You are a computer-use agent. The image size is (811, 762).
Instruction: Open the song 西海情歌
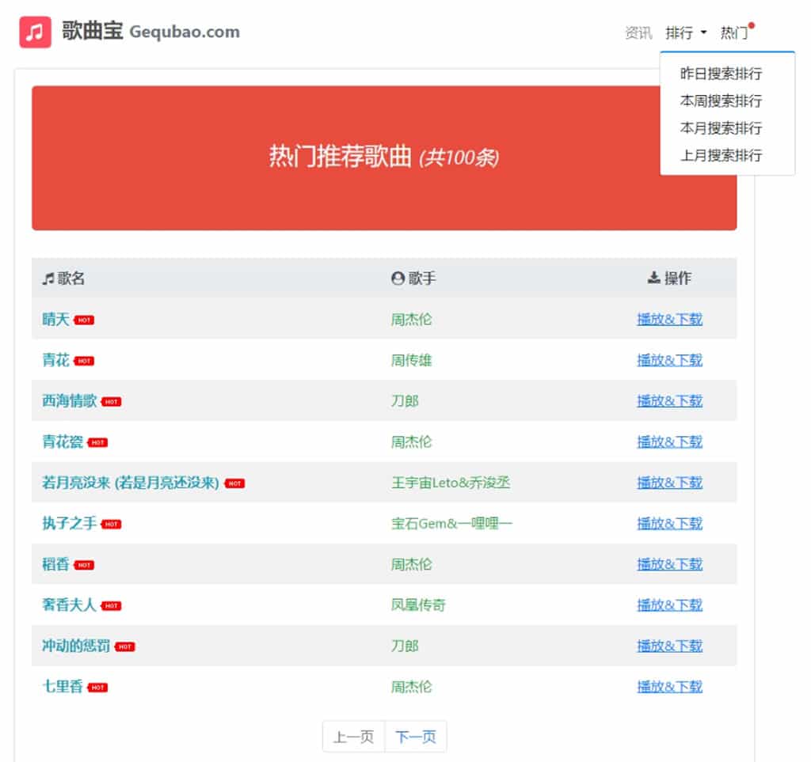[70, 401]
